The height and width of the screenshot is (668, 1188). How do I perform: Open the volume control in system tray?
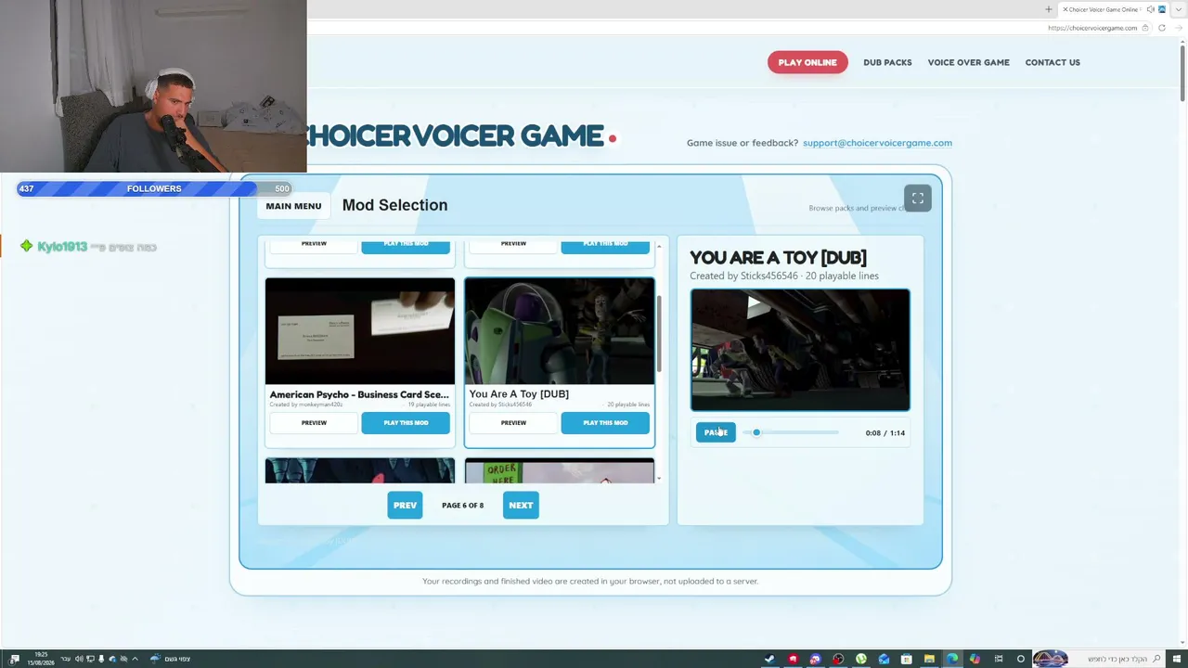(x=79, y=659)
